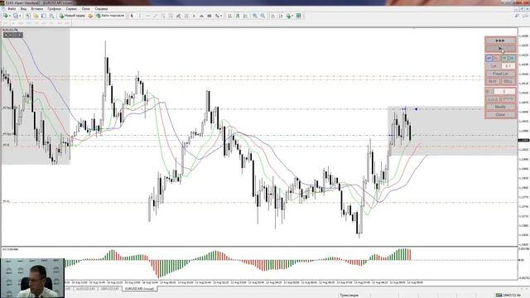Click the BUY button

[493, 81]
